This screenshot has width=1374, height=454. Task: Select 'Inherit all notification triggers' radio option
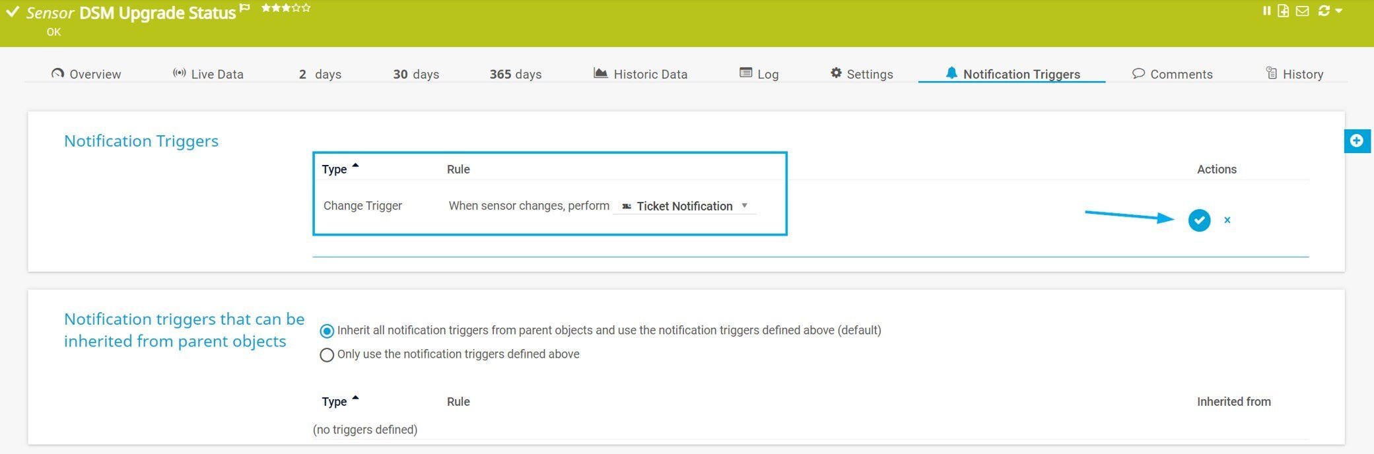coord(327,331)
